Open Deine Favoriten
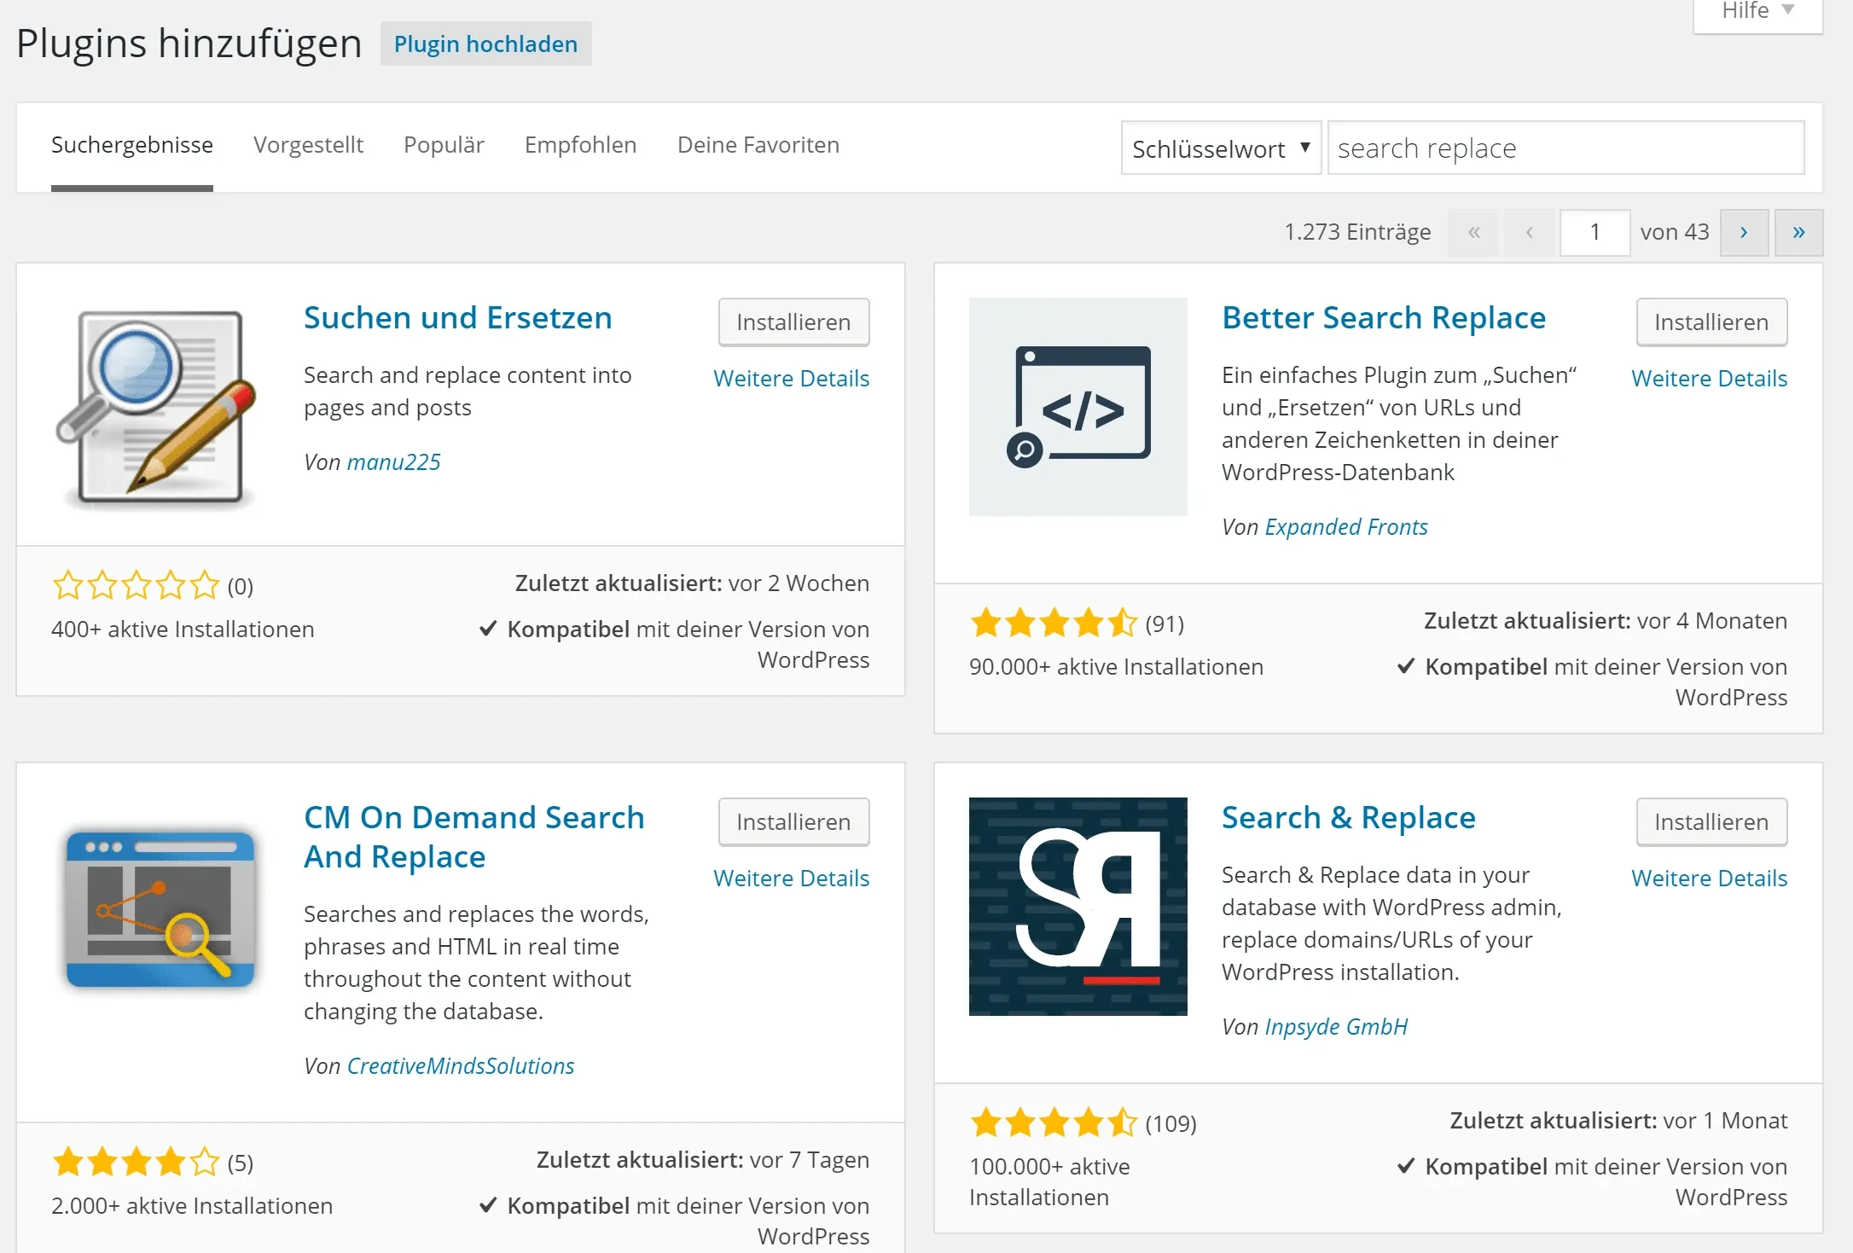1853x1253 pixels. click(757, 145)
